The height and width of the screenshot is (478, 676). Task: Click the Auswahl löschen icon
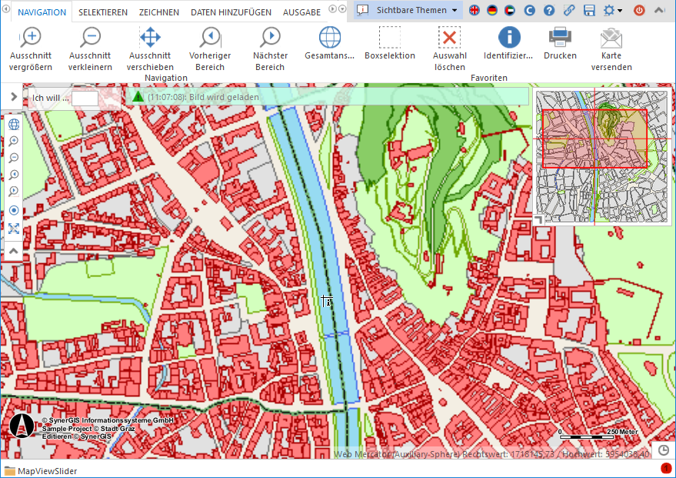(449, 37)
